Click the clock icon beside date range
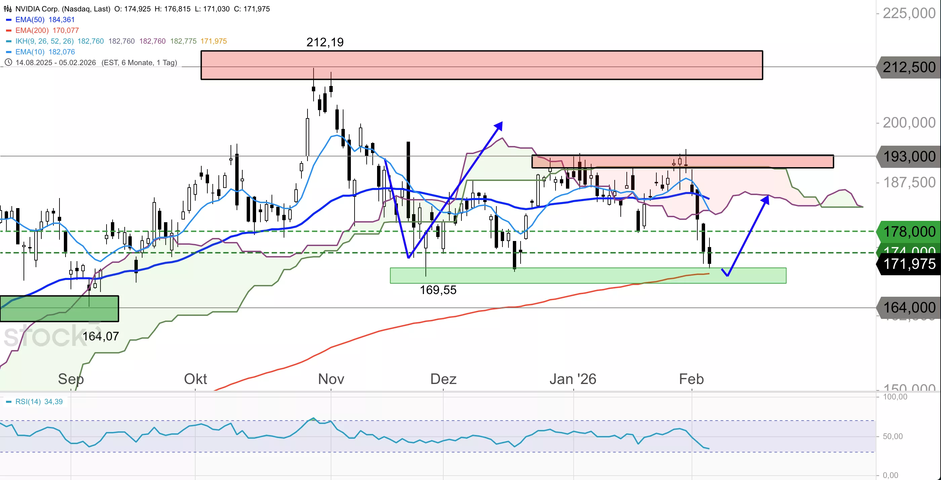Screen dimensions: 941x480 point(8,62)
